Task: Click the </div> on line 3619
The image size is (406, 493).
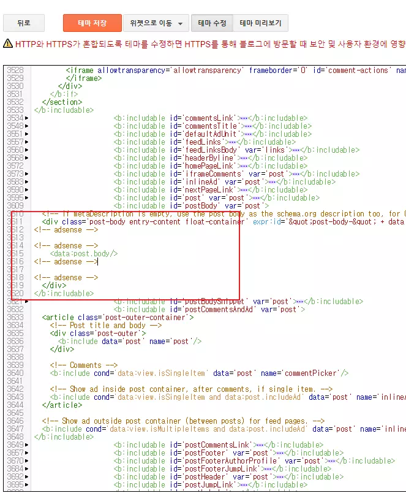Action: click(54, 286)
